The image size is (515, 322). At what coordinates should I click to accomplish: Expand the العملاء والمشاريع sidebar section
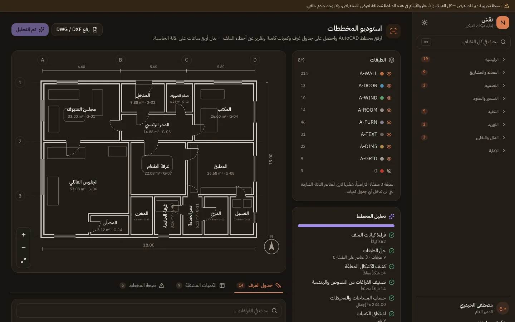(463, 72)
